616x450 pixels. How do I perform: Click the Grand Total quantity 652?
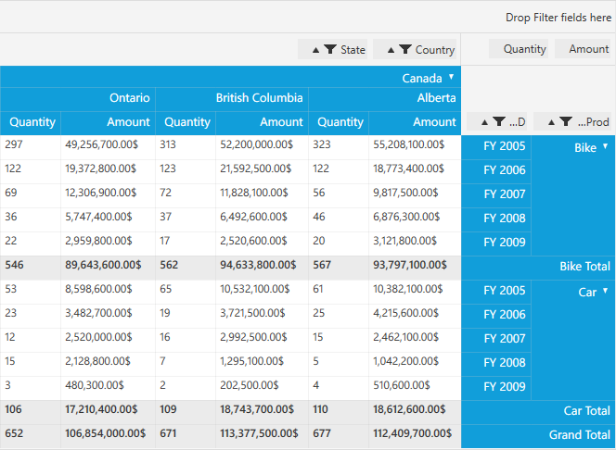click(31, 434)
